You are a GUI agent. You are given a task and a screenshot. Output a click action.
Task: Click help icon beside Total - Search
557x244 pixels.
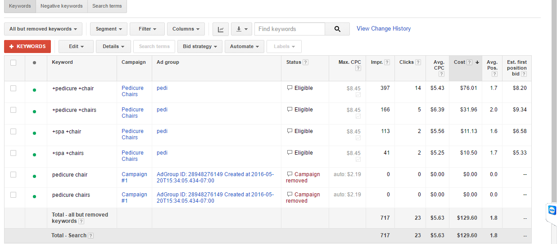point(91,236)
